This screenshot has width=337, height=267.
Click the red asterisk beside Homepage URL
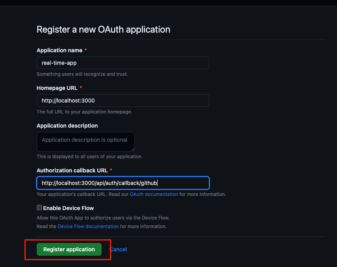point(81,88)
